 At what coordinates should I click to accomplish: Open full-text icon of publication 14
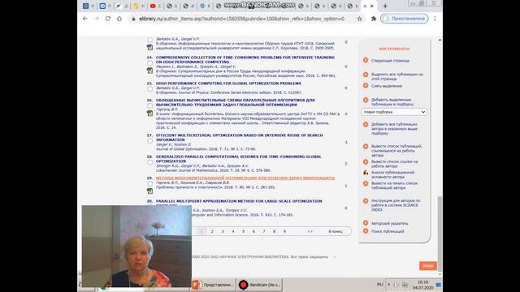click(x=149, y=71)
